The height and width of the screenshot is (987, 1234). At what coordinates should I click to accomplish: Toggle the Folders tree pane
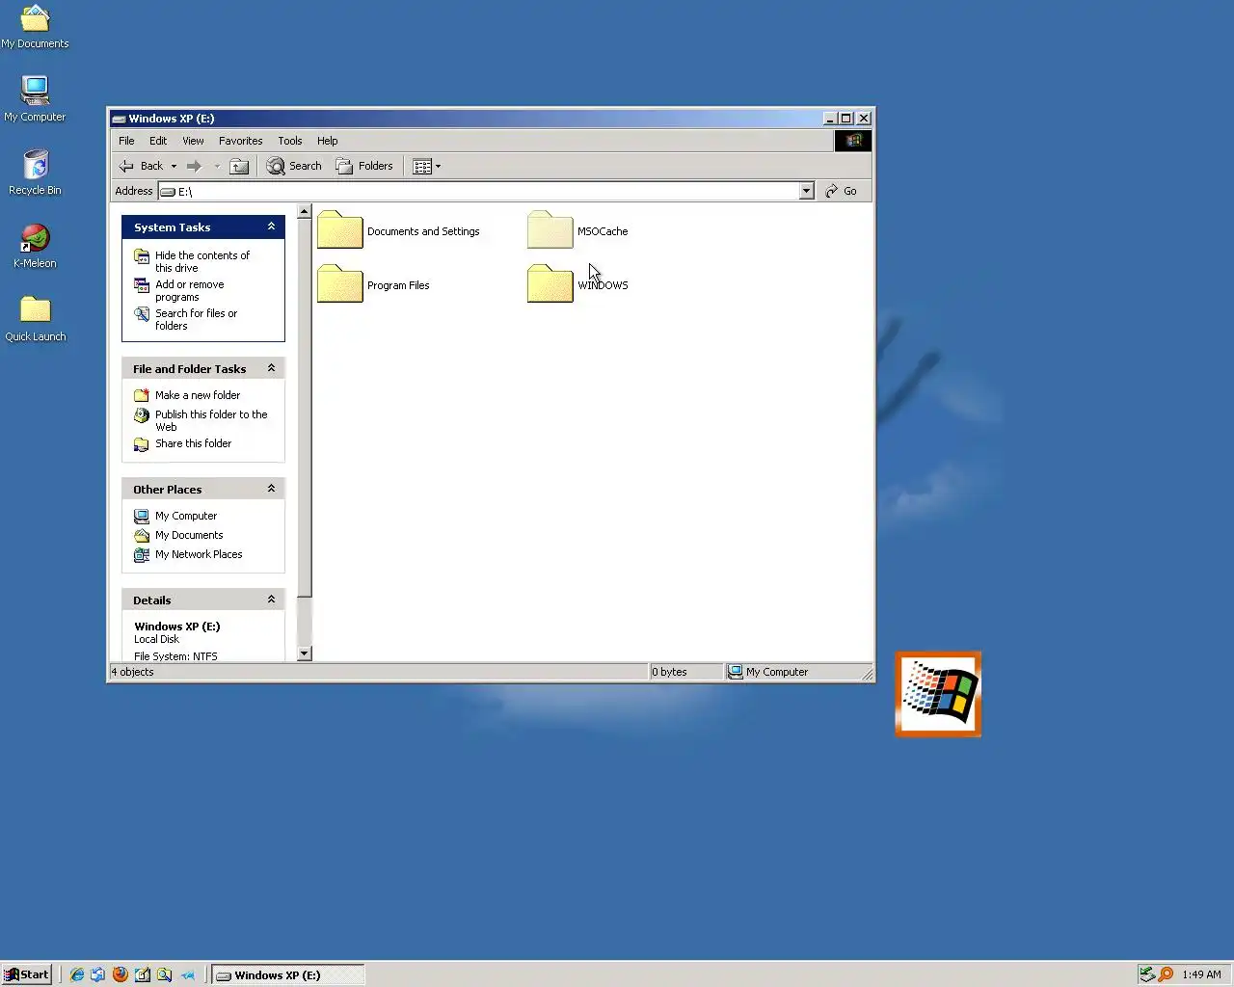[364, 166]
